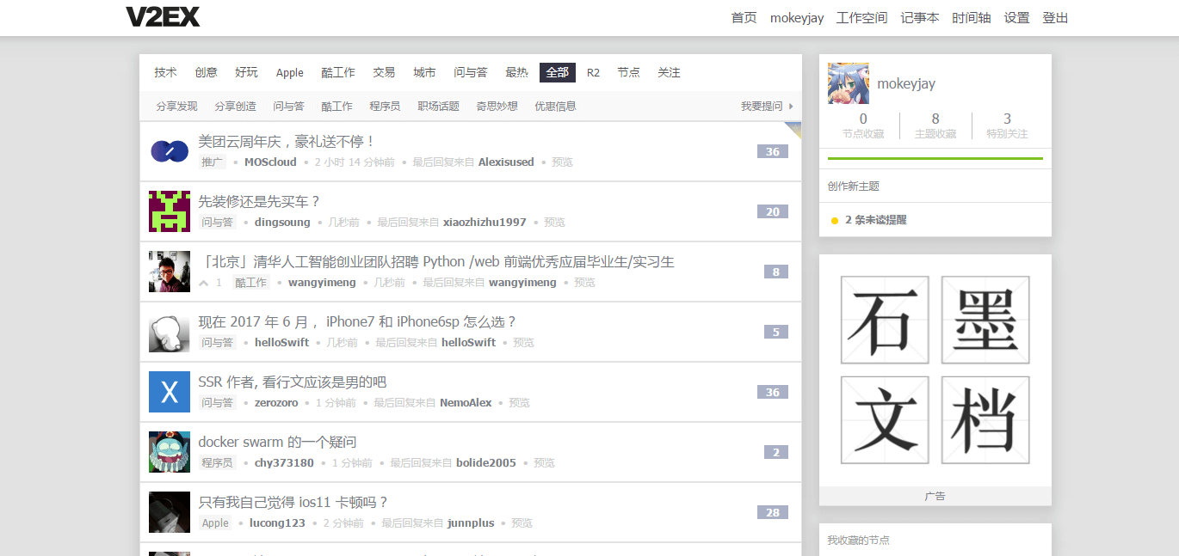1179x556 pixels.
Task: Open 优惠信息 sub-node link
Action: click(555, 107)
